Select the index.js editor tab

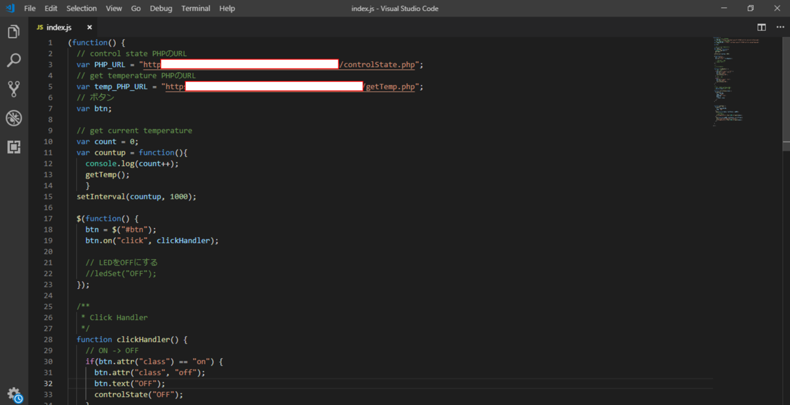click(64, 27)
